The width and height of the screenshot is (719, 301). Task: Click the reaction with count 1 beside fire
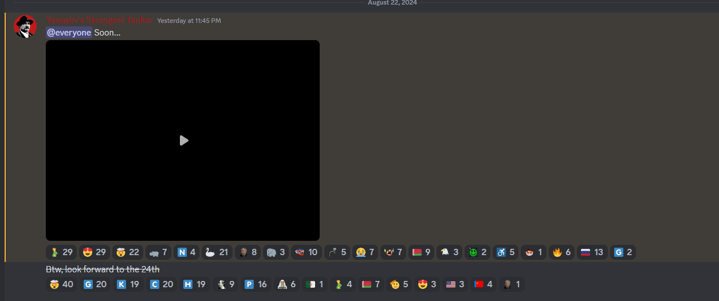[533, 252]
